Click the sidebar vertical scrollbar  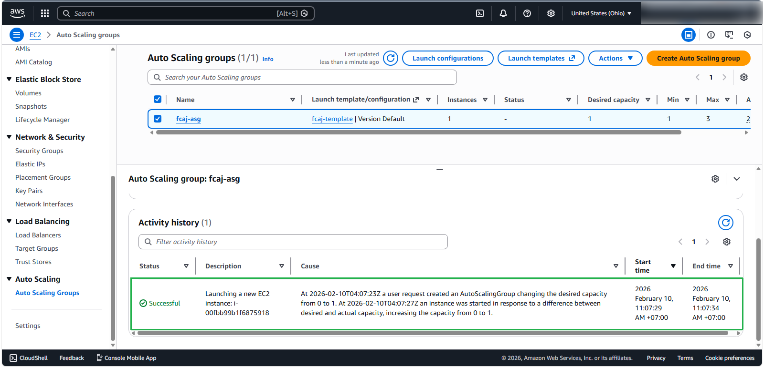(113, 257)
